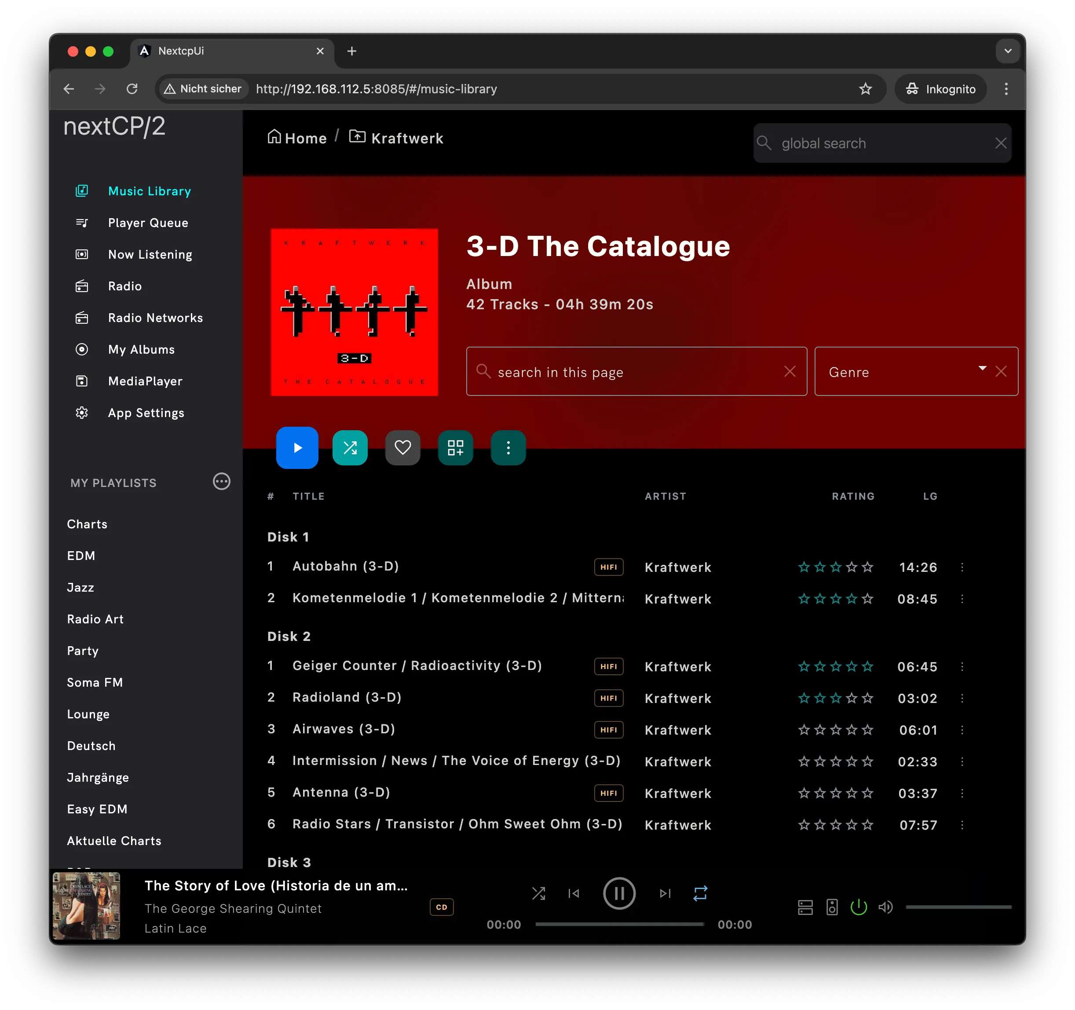Shuffle play the album with teal button
The height and width of the screenshot is (1010, 1075).
(350, 447)
